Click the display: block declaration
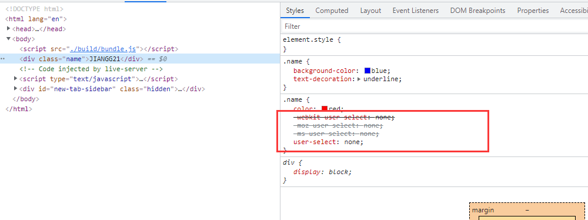 pyautogui.click(x=323, y=172)
